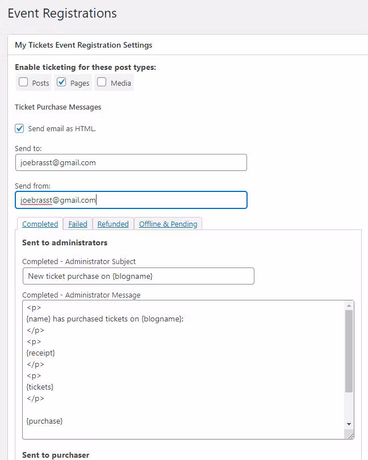Screen dimensions: 368x460
Task: Focus the Send to email field
Action: pos(131,162)
